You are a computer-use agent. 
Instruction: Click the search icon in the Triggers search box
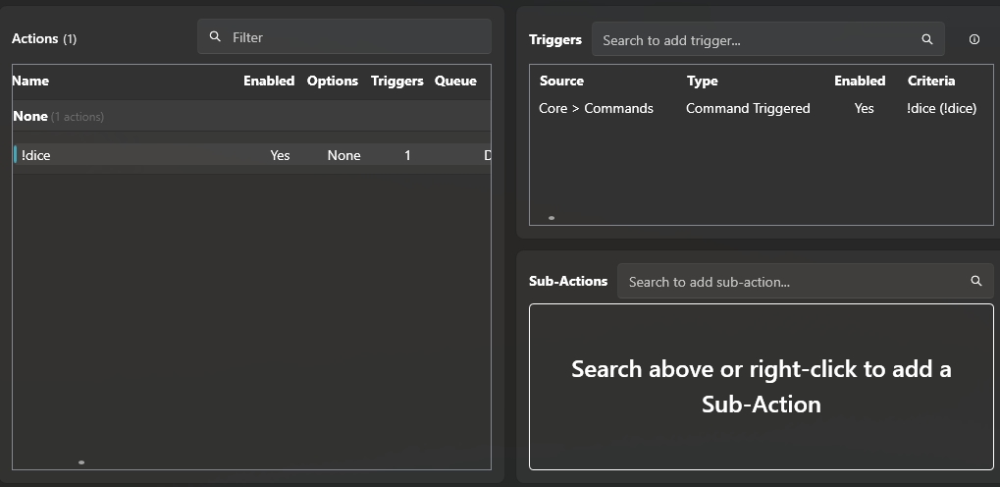coord(926,40)
